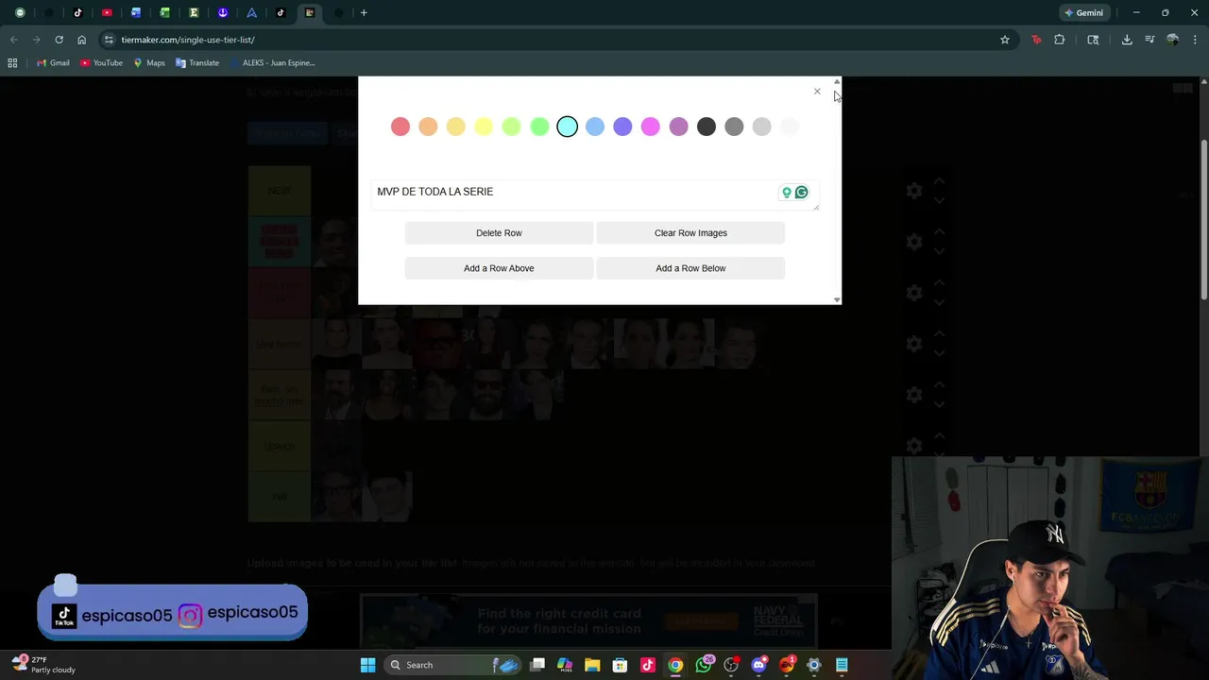This screenshot has width=1209, height=680.
Task: Pick the black color swatch
Action: click(x=707, y=127)
